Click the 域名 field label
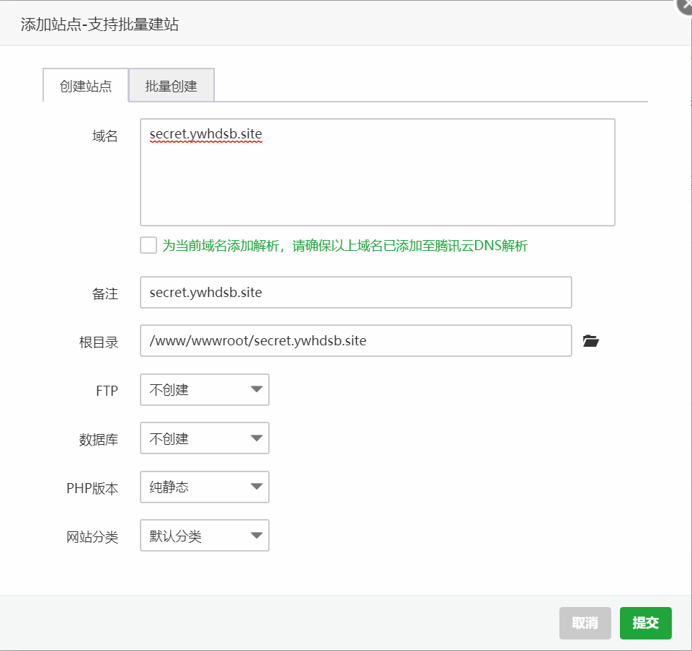 tap(105, 136)
